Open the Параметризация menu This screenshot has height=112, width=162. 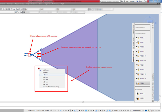pos(31,4)
